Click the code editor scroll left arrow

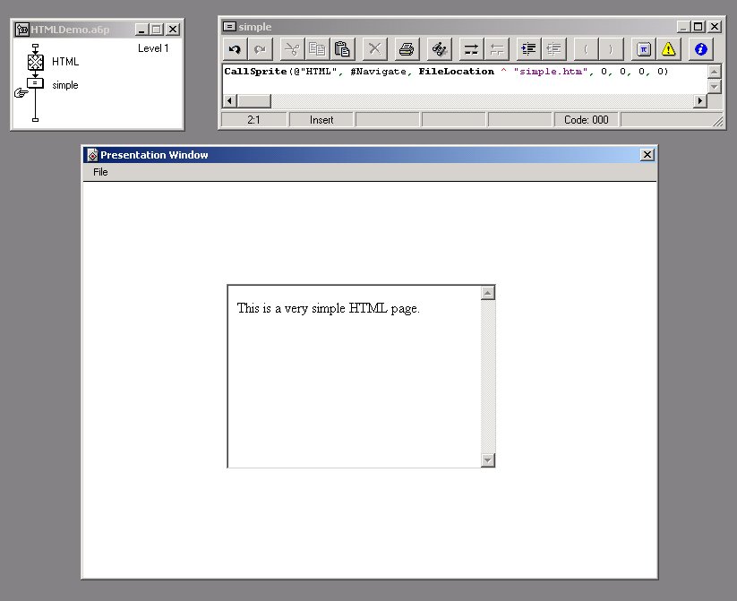point(230,100)
